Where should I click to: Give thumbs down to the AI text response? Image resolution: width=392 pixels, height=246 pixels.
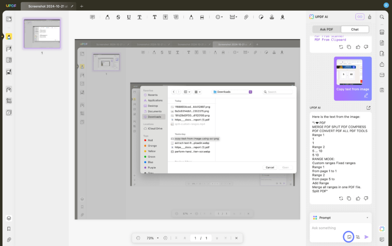(366, 198)
